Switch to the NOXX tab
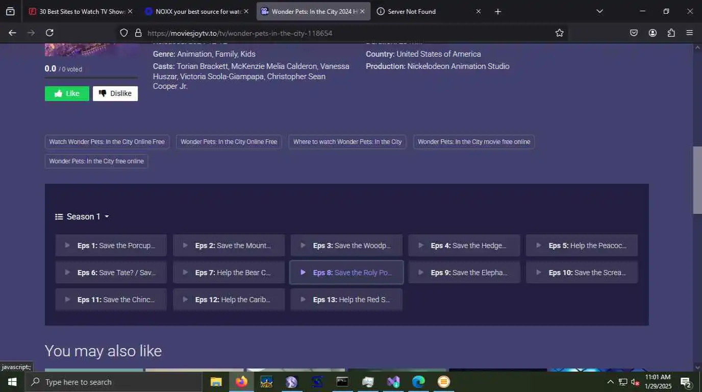This screenshot has height=392, width=702. pos(196,11)
